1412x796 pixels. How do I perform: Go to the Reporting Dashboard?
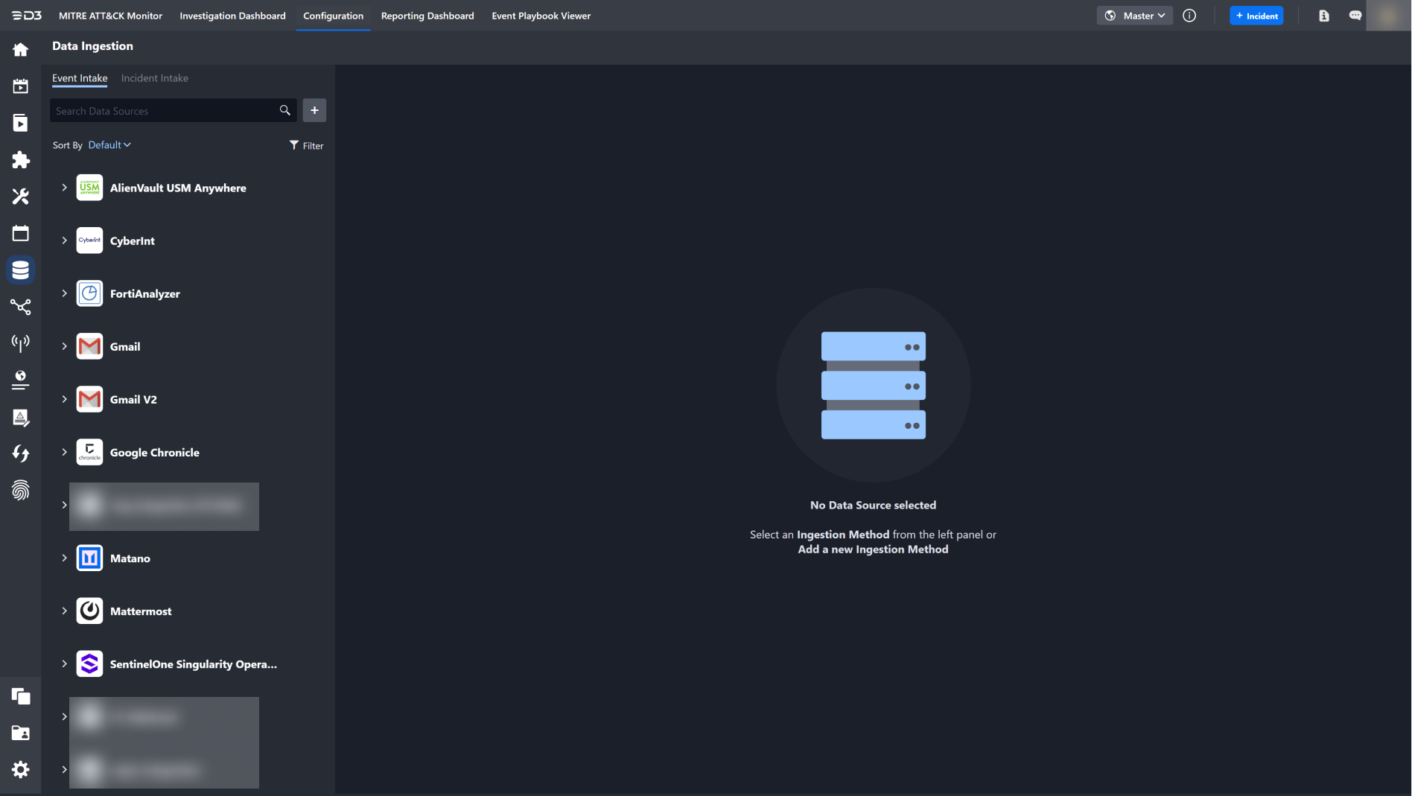pos(427,16)
